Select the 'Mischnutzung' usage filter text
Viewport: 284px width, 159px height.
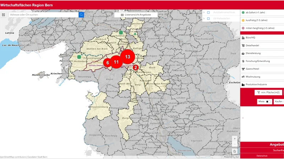point(253,77)
